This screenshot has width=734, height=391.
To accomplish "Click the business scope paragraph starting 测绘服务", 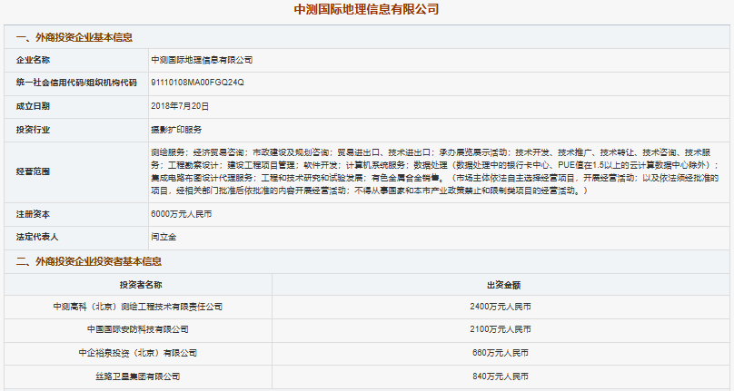I will pos(435,171).
